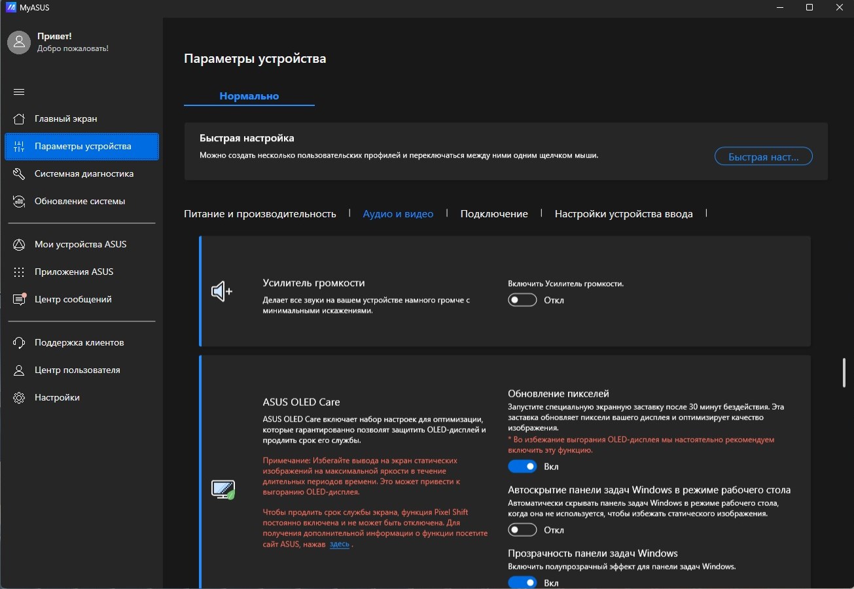This screenshot has width=854, height=589.
Task: Enable the Усилитель громкости toggle
Action: click(522, 300)
